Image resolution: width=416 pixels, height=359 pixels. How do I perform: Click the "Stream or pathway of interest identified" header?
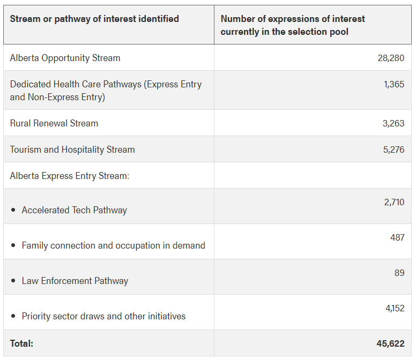tap(94, 19)
